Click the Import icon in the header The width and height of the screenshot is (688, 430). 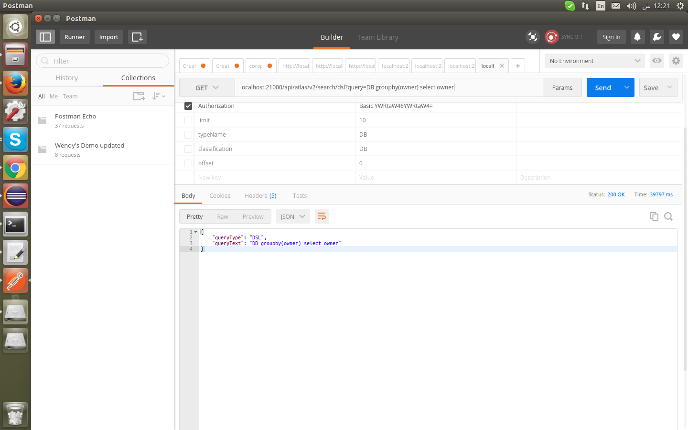108,37
